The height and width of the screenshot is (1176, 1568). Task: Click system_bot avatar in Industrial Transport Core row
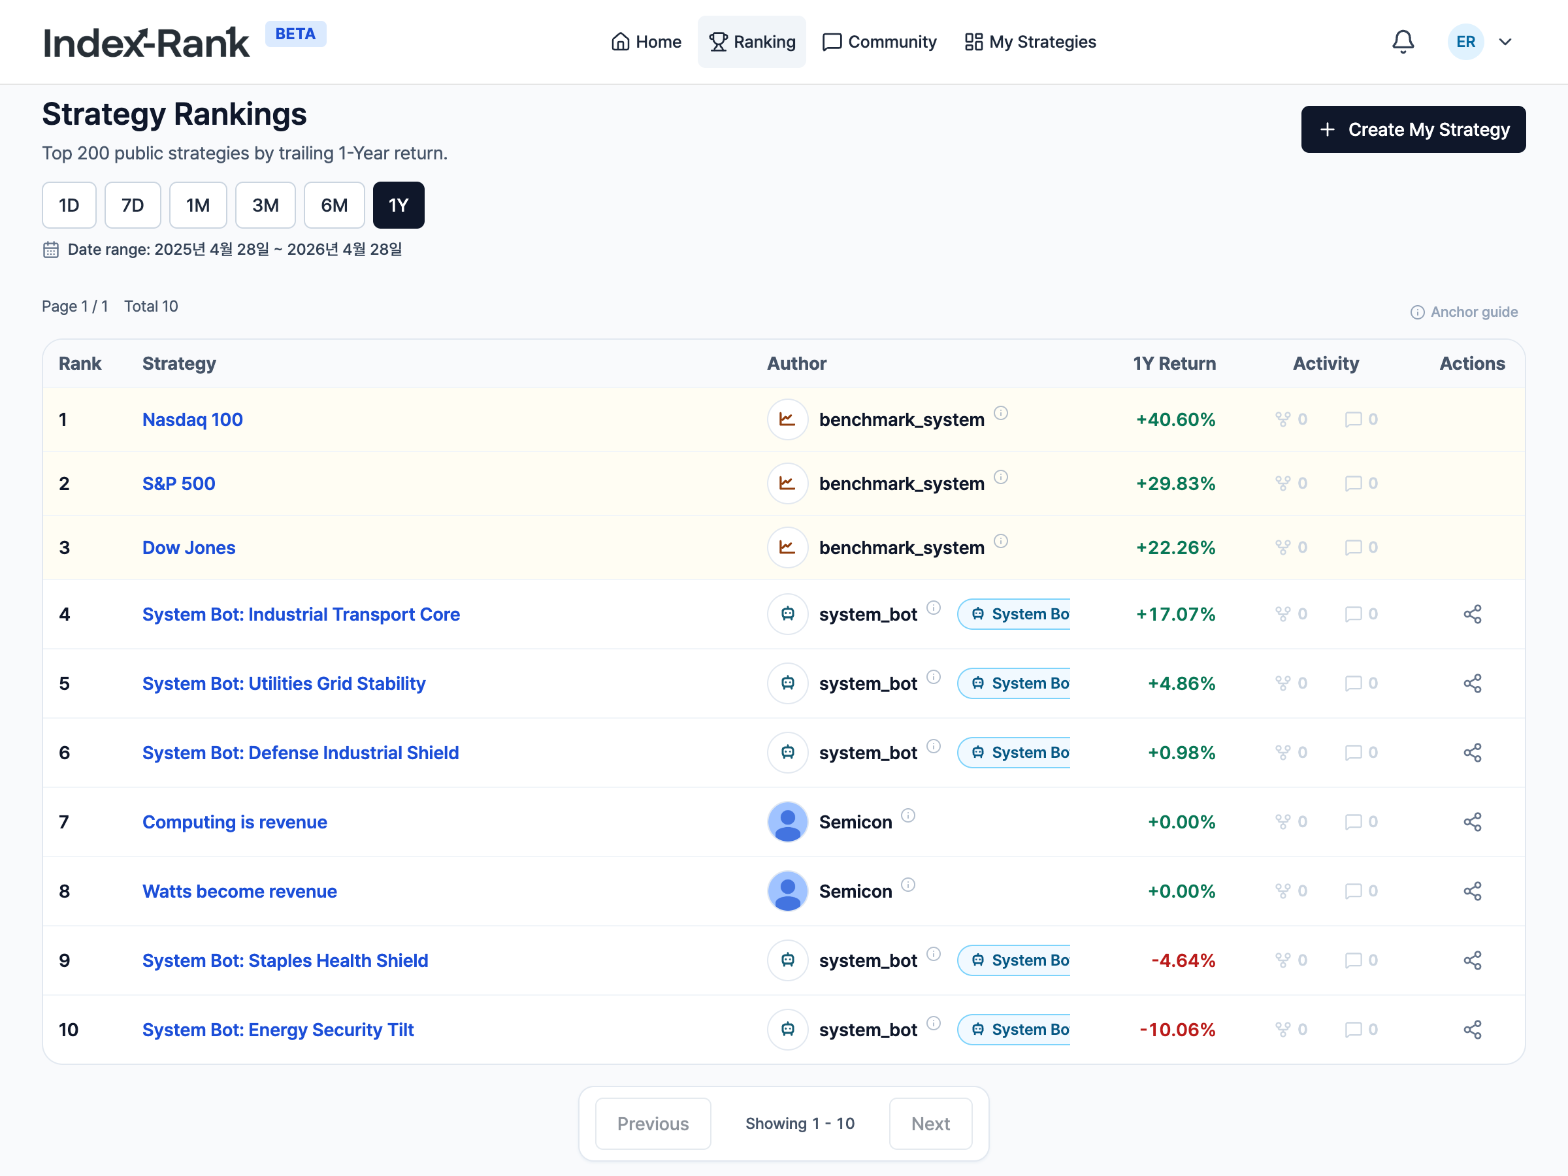point(787,614)
